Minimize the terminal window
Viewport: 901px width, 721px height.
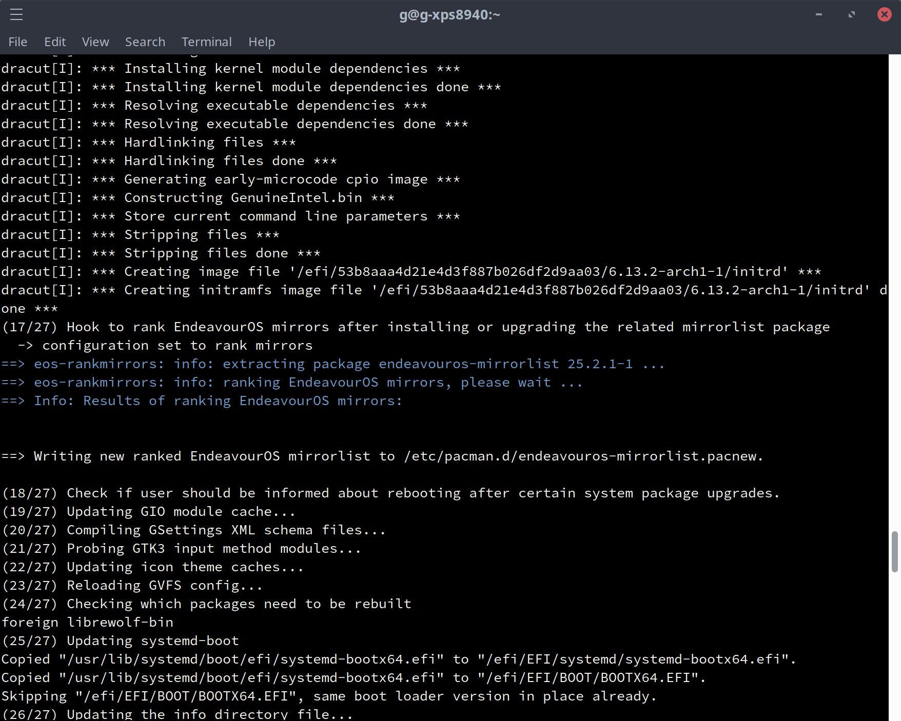tap(819, 14)
